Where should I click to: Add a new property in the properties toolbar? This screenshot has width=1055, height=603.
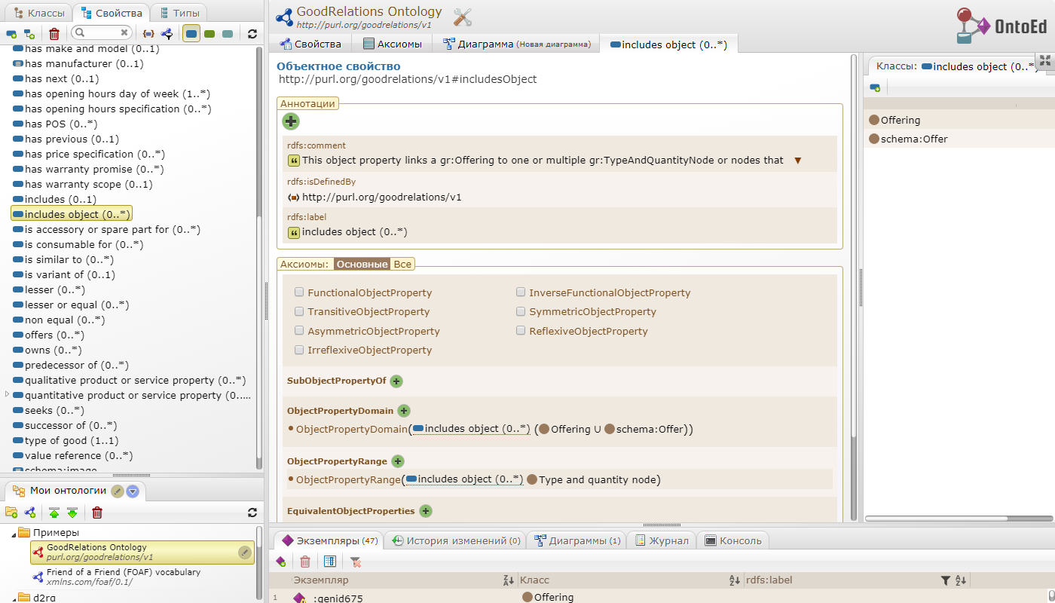(11, 34)
